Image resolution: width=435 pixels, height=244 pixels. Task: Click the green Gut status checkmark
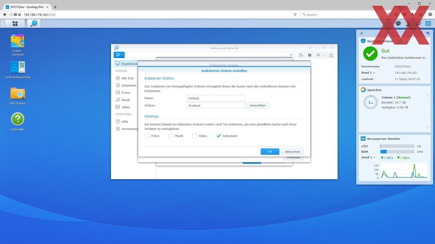(x=370, y=54)
